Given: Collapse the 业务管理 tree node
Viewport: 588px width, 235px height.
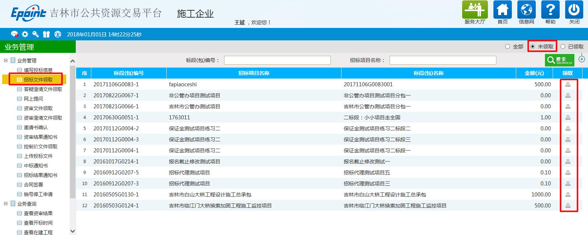Looking at the screenshot, I should click(6, 60).
